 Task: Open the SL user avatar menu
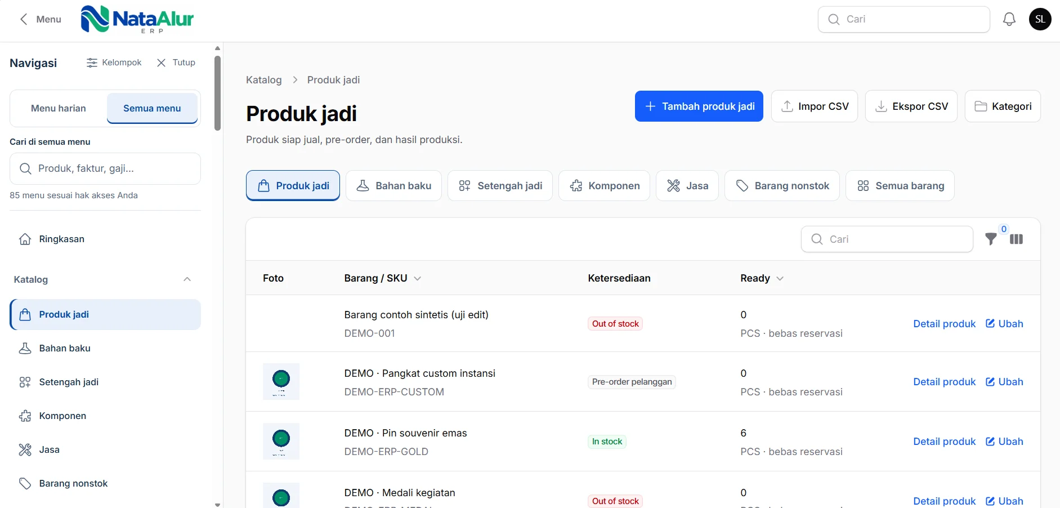1040,19
